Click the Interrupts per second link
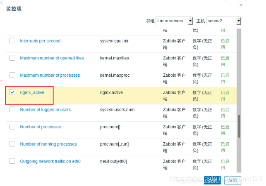This screenshot has height=186, width=266. (40, 41)
